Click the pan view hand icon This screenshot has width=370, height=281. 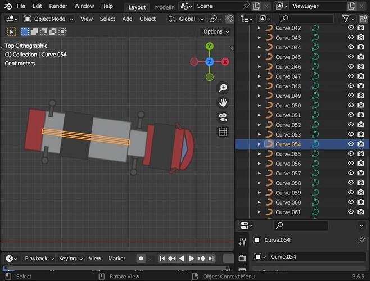tap(223, 102)
